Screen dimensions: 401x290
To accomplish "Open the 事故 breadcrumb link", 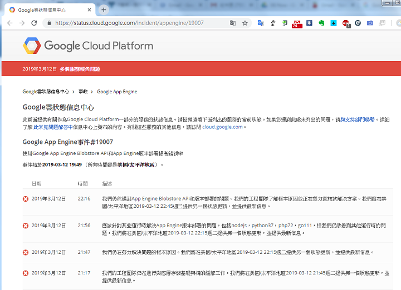I will (x=83, y=92).
